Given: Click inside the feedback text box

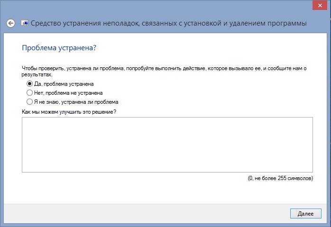Looking at the screenshot, I should pyautogui.click(x=167, y=145).
